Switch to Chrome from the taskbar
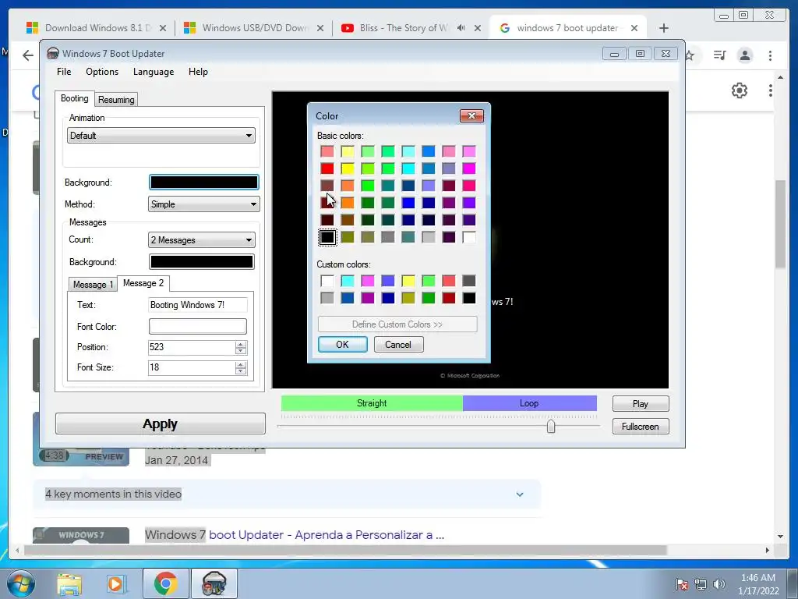This screenshot has height=599, width=798. click(x=165, y=583)
